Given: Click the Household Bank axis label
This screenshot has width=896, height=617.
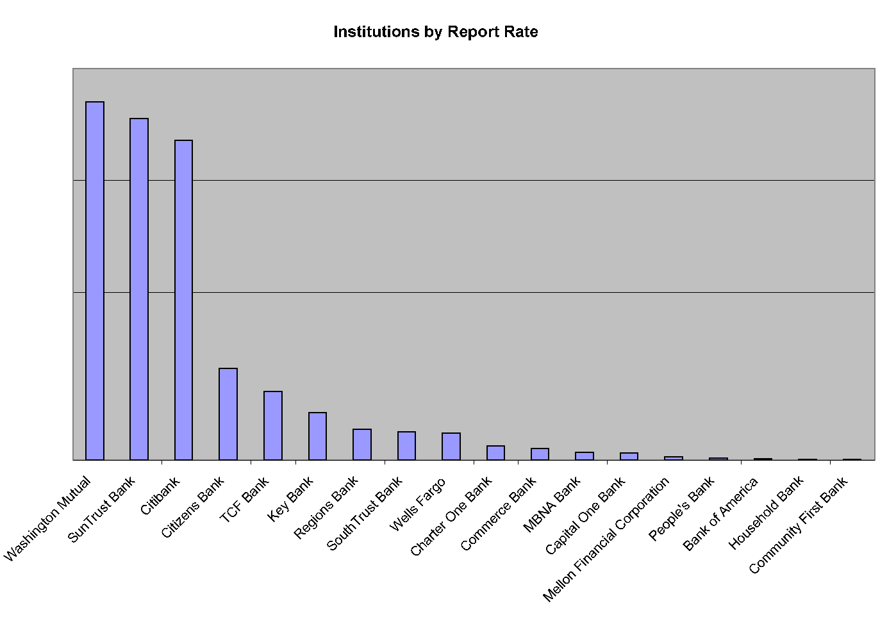Looking at the screenshot, I should click(x=766, y=513).
